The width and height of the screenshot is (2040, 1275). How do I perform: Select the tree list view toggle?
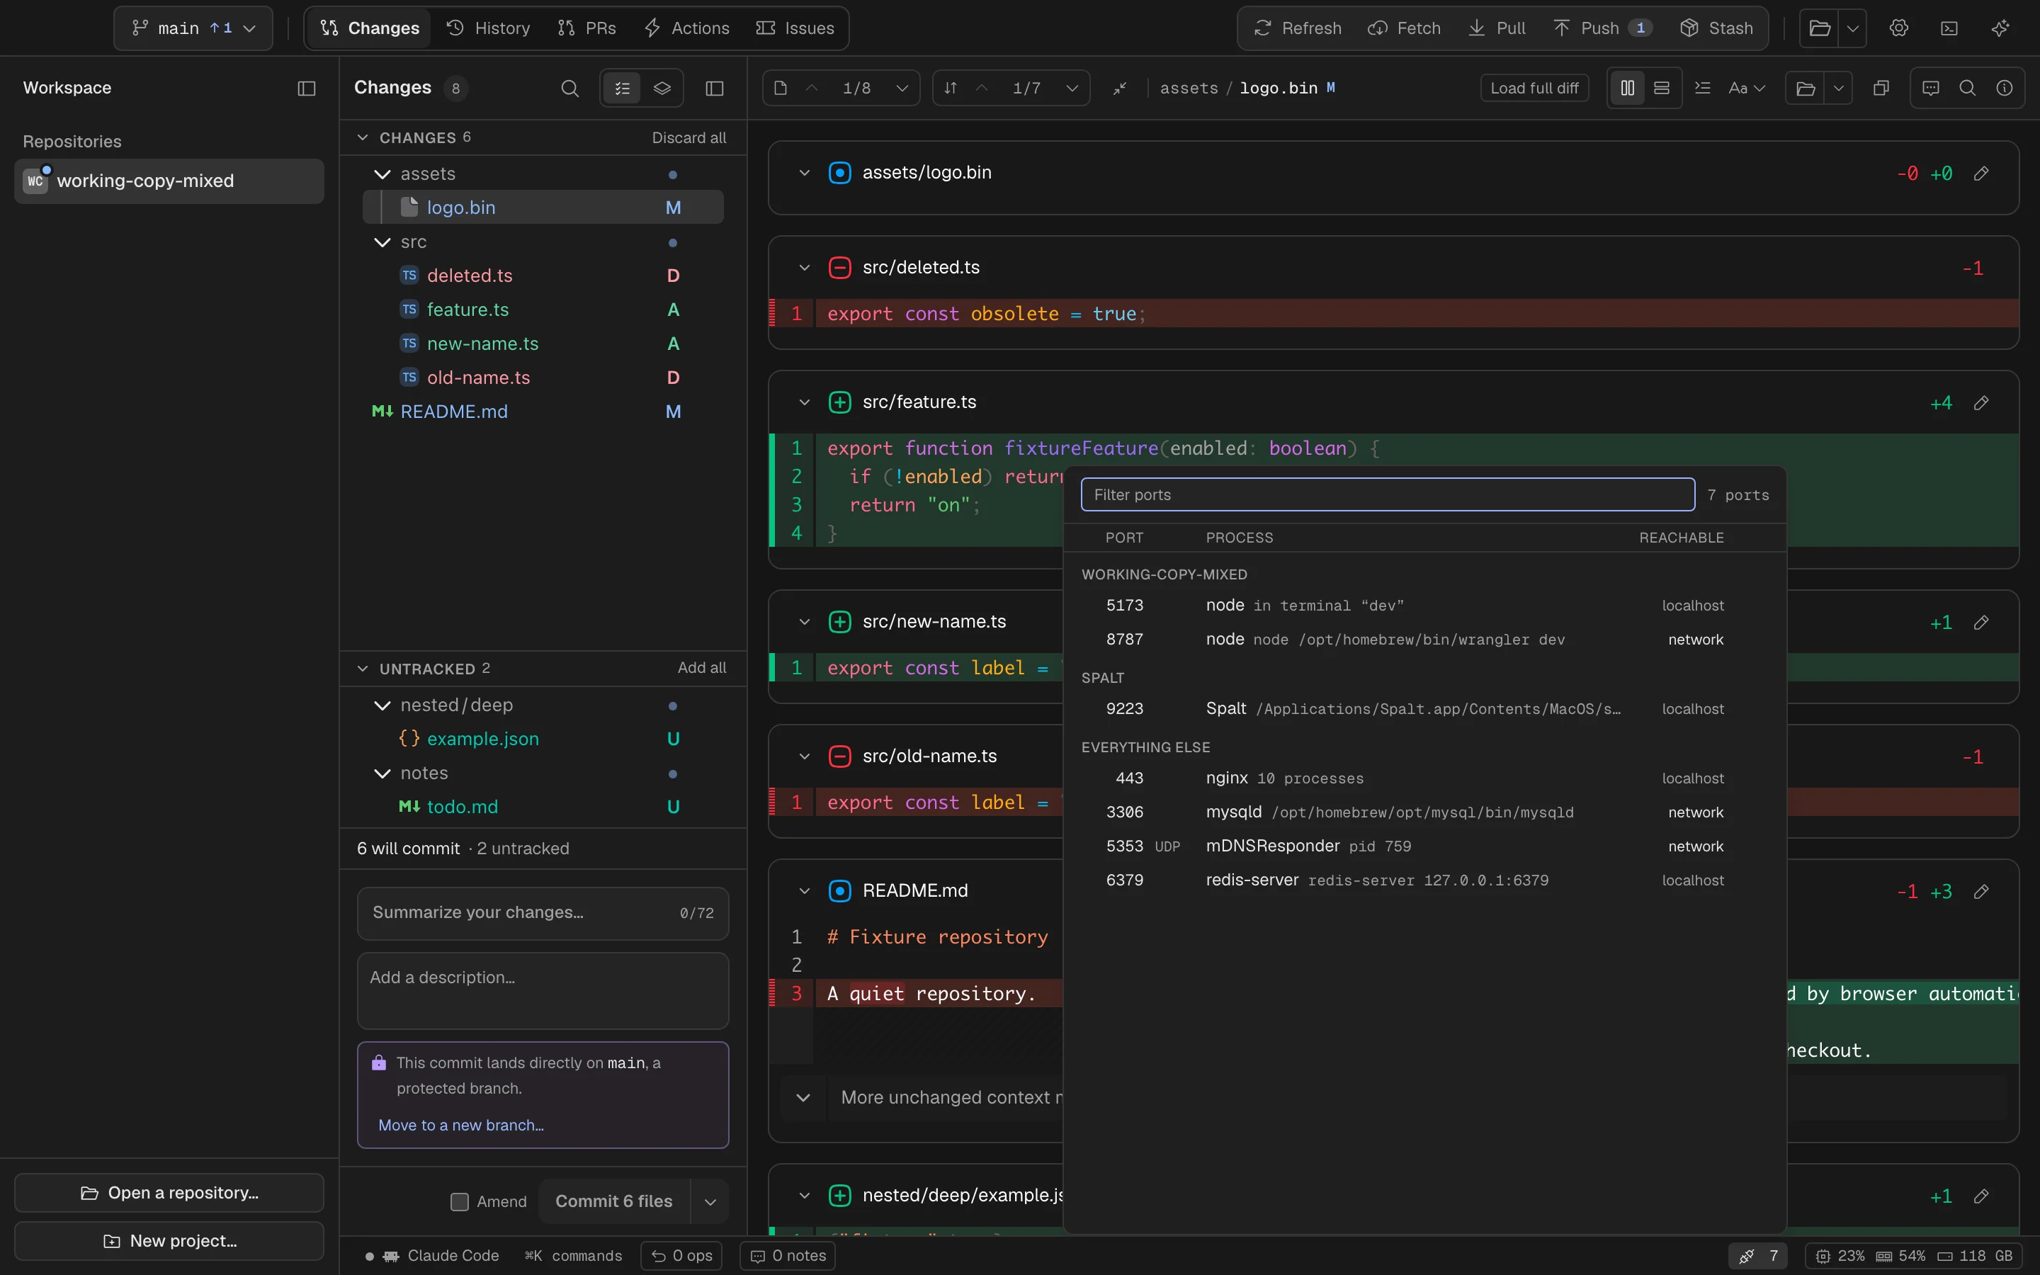(622, 88)
